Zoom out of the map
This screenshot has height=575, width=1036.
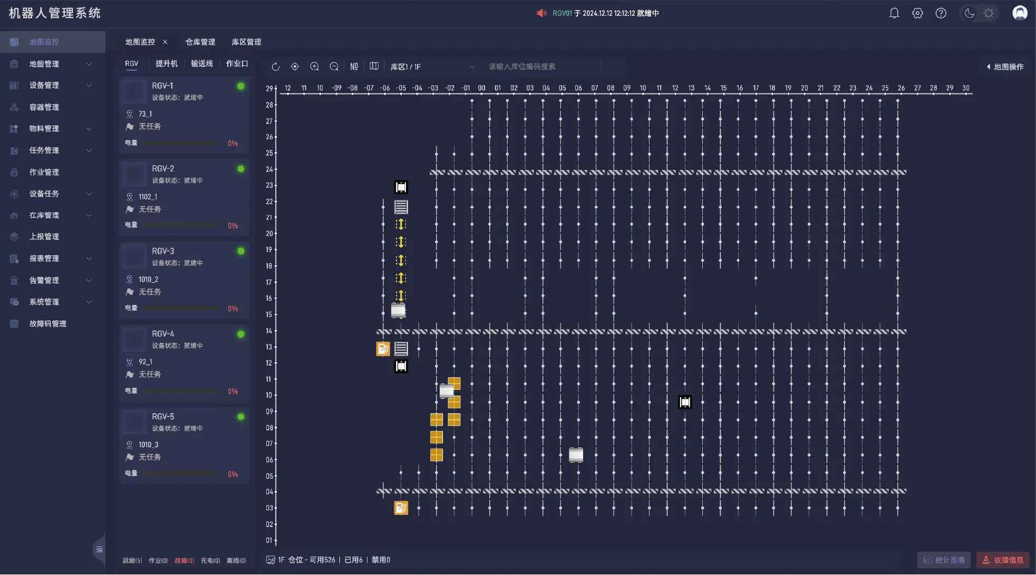coord(334,66)
